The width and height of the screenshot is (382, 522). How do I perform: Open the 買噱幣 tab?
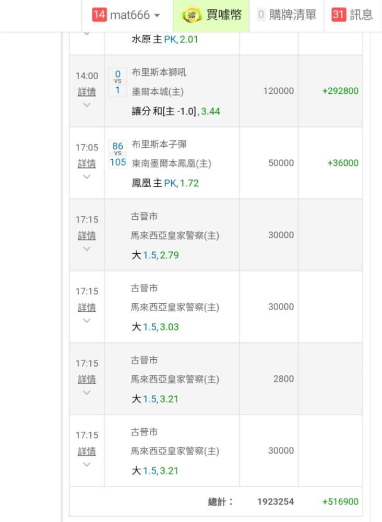coord(224,15)
